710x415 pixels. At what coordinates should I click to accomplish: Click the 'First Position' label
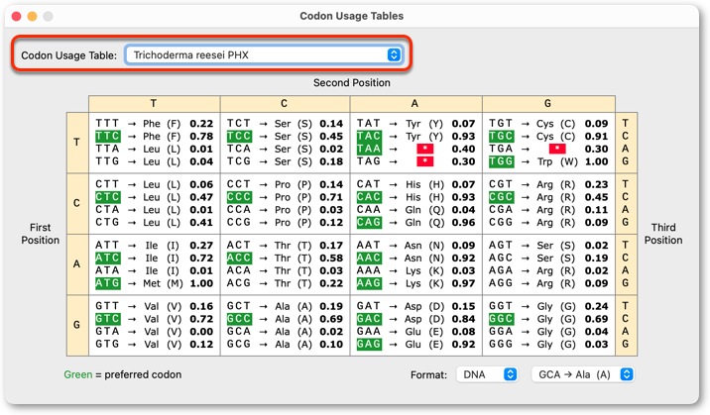(41, 234)
